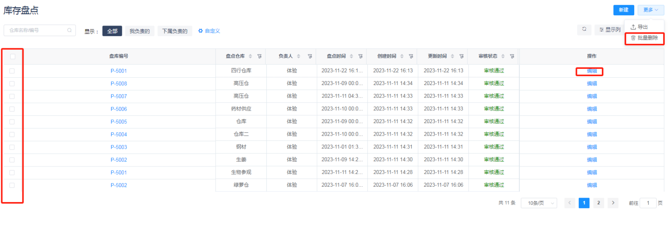The height and width of the screenshot is (230, 668).
Task: Click 编辑 in the 钢材 row
Action: [x=592, y=147]
